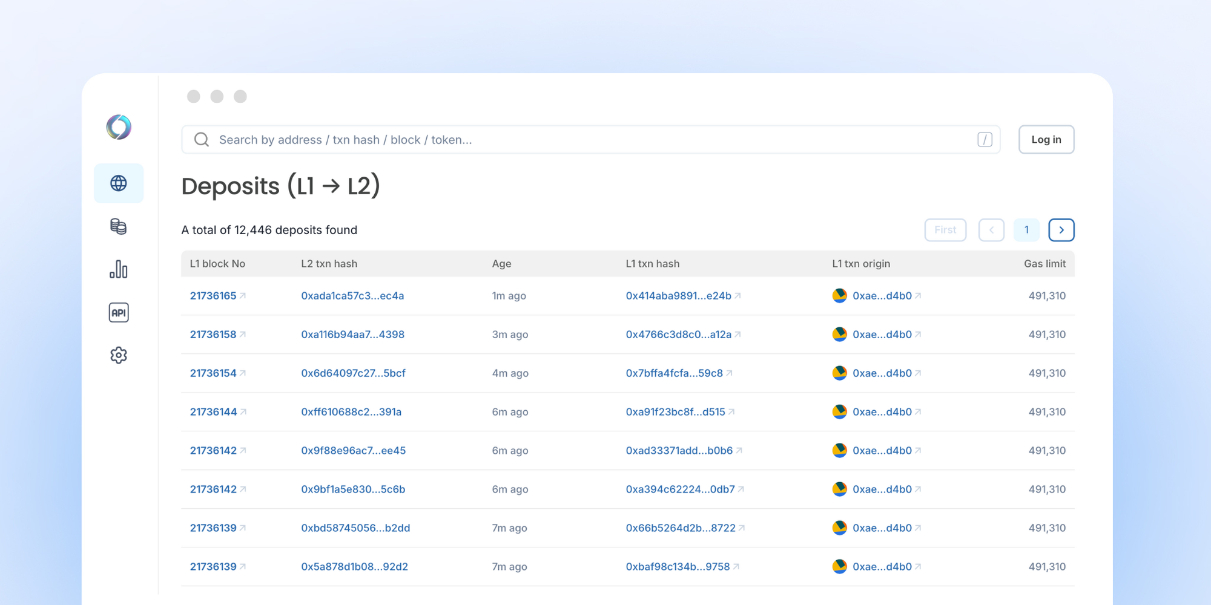Viewport: 1211px width, 605px height.
Task: Go to next page chevron
Action: click(1061, 230)
